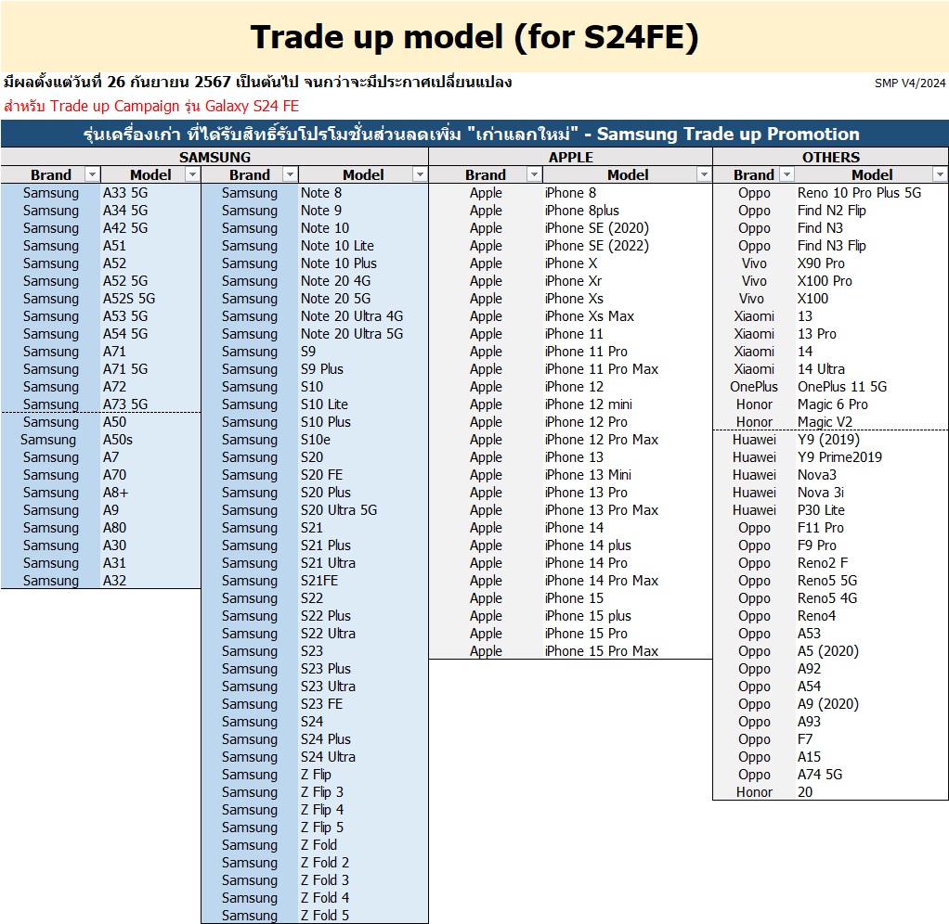Click the 'OnePlus 11 5G' cell
The height and width of the screenshot is (924, 949).
pyautogui.click(x=872, y=387)
